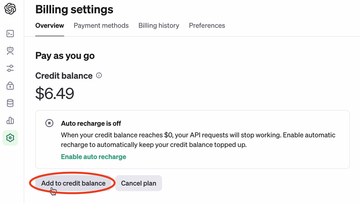Click the info icon beside Credit balance
This screenshot has height=203, width=360.
pos(99,75)
